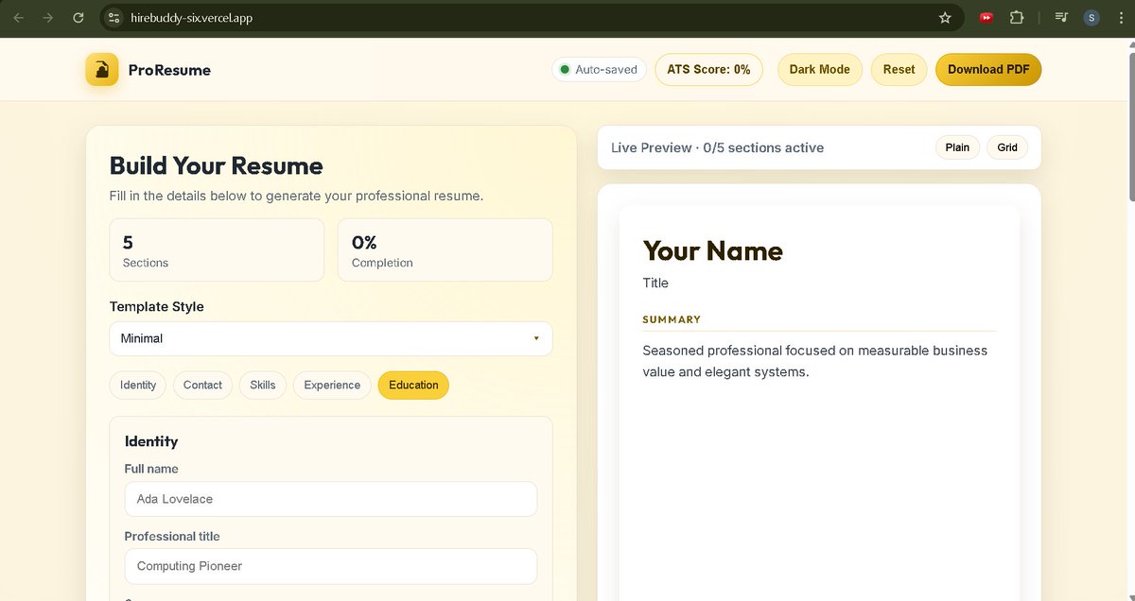Image resolution: width=1135 pixels, height=601 pixels.
Task: Focus the Full name input field
Action: point(331,499)
